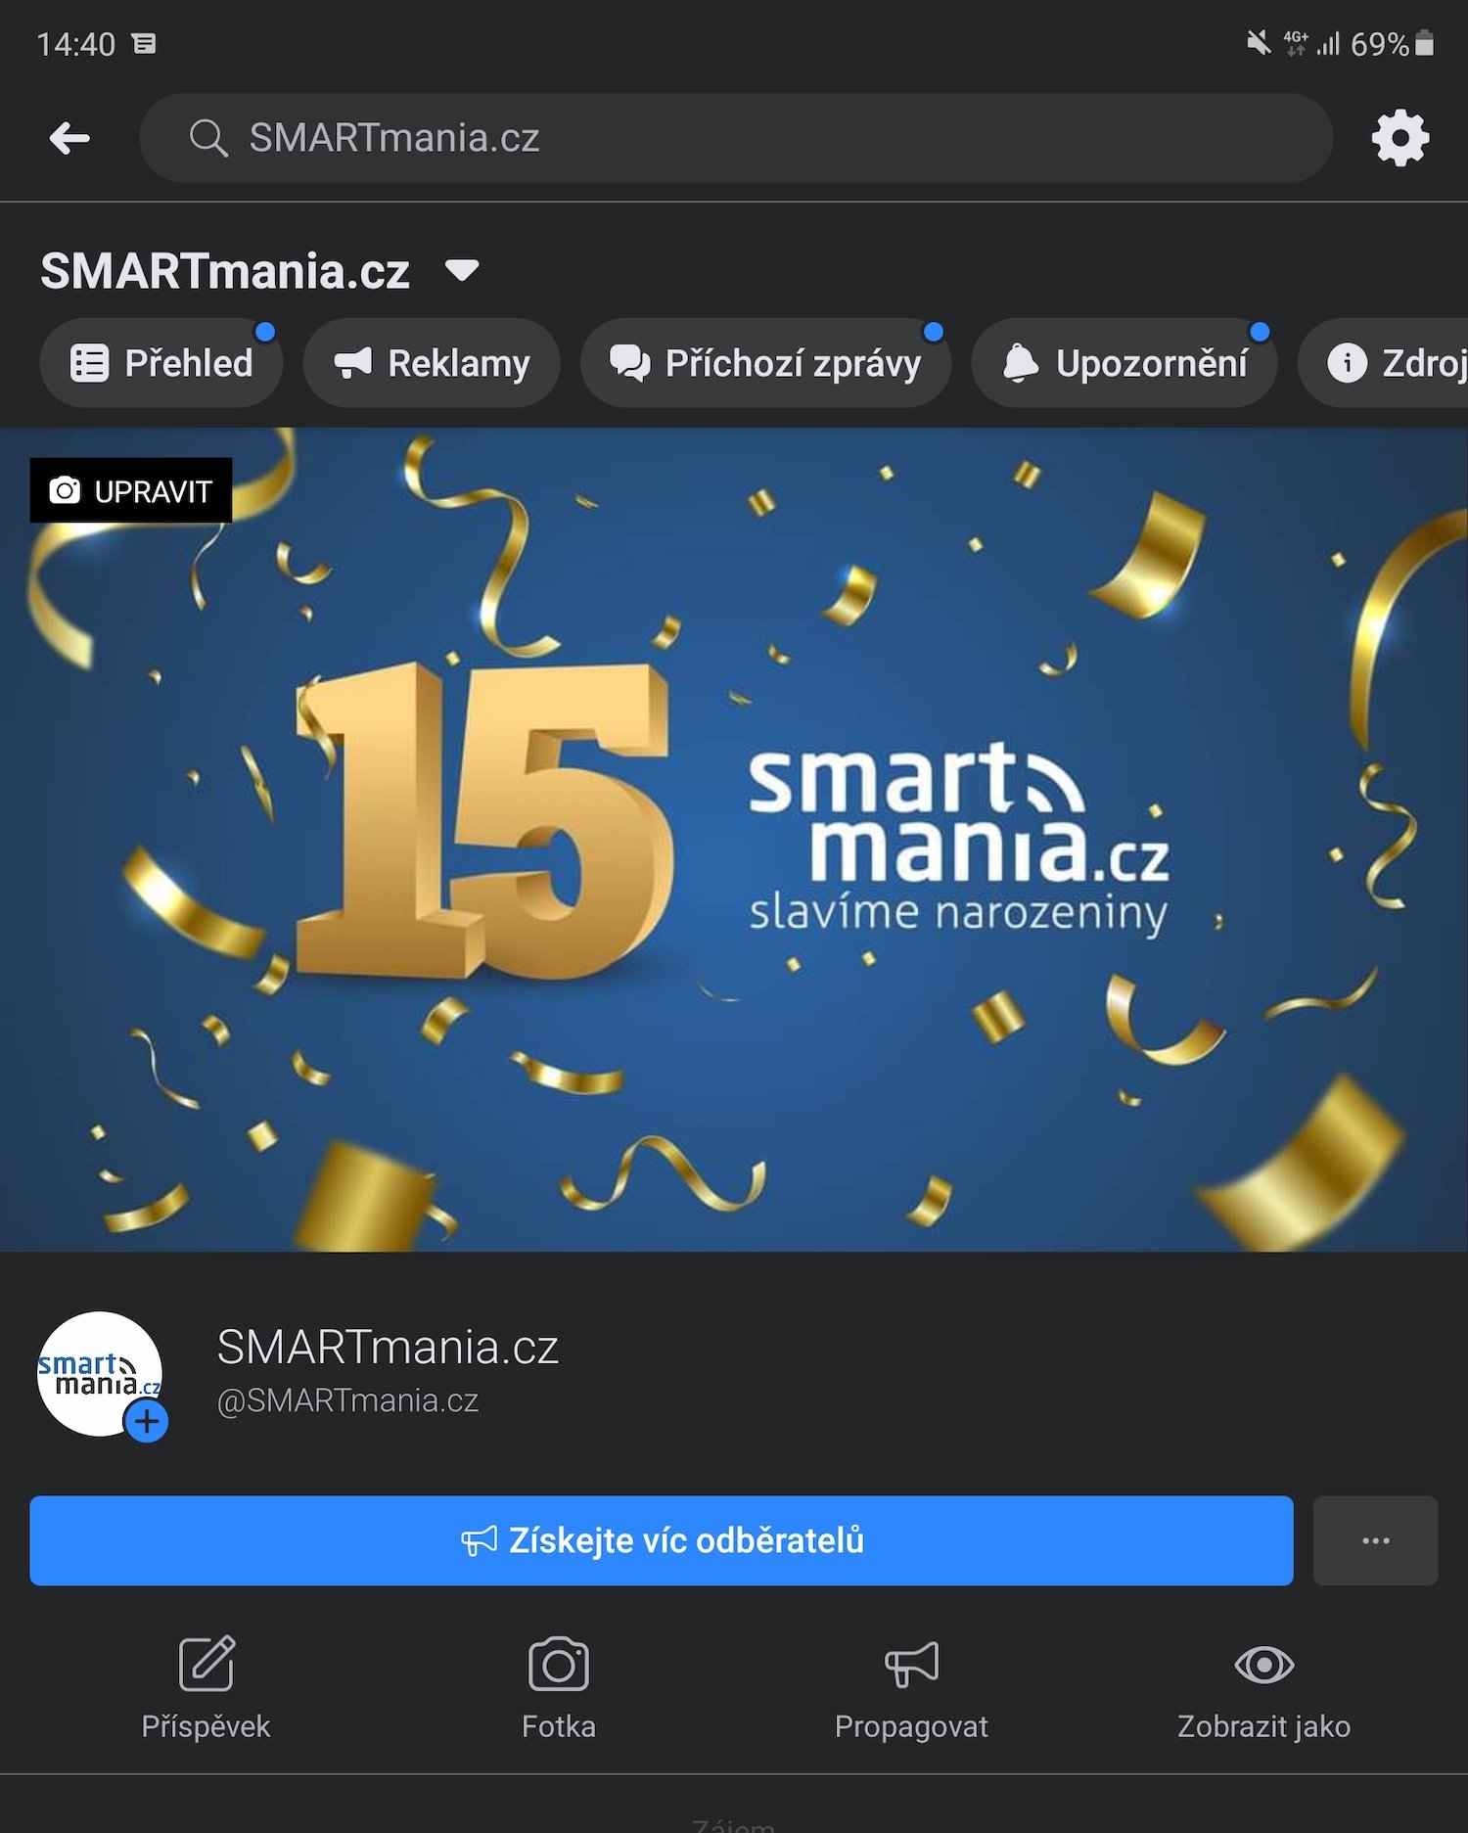Focus the SMARTmania.cz search field
1468x1833 pixels.
(736, 138)
